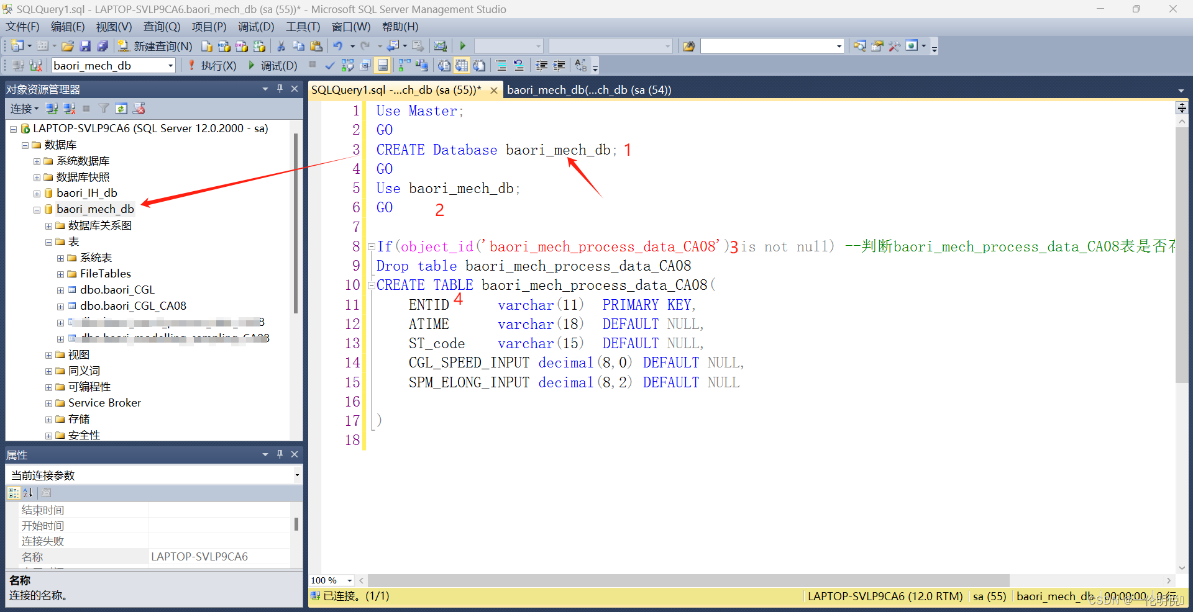This screenshot has height=612, width=1193.
Task: Click the Refresh icon in Object Explorer
Action: click(x=121, y=109)
